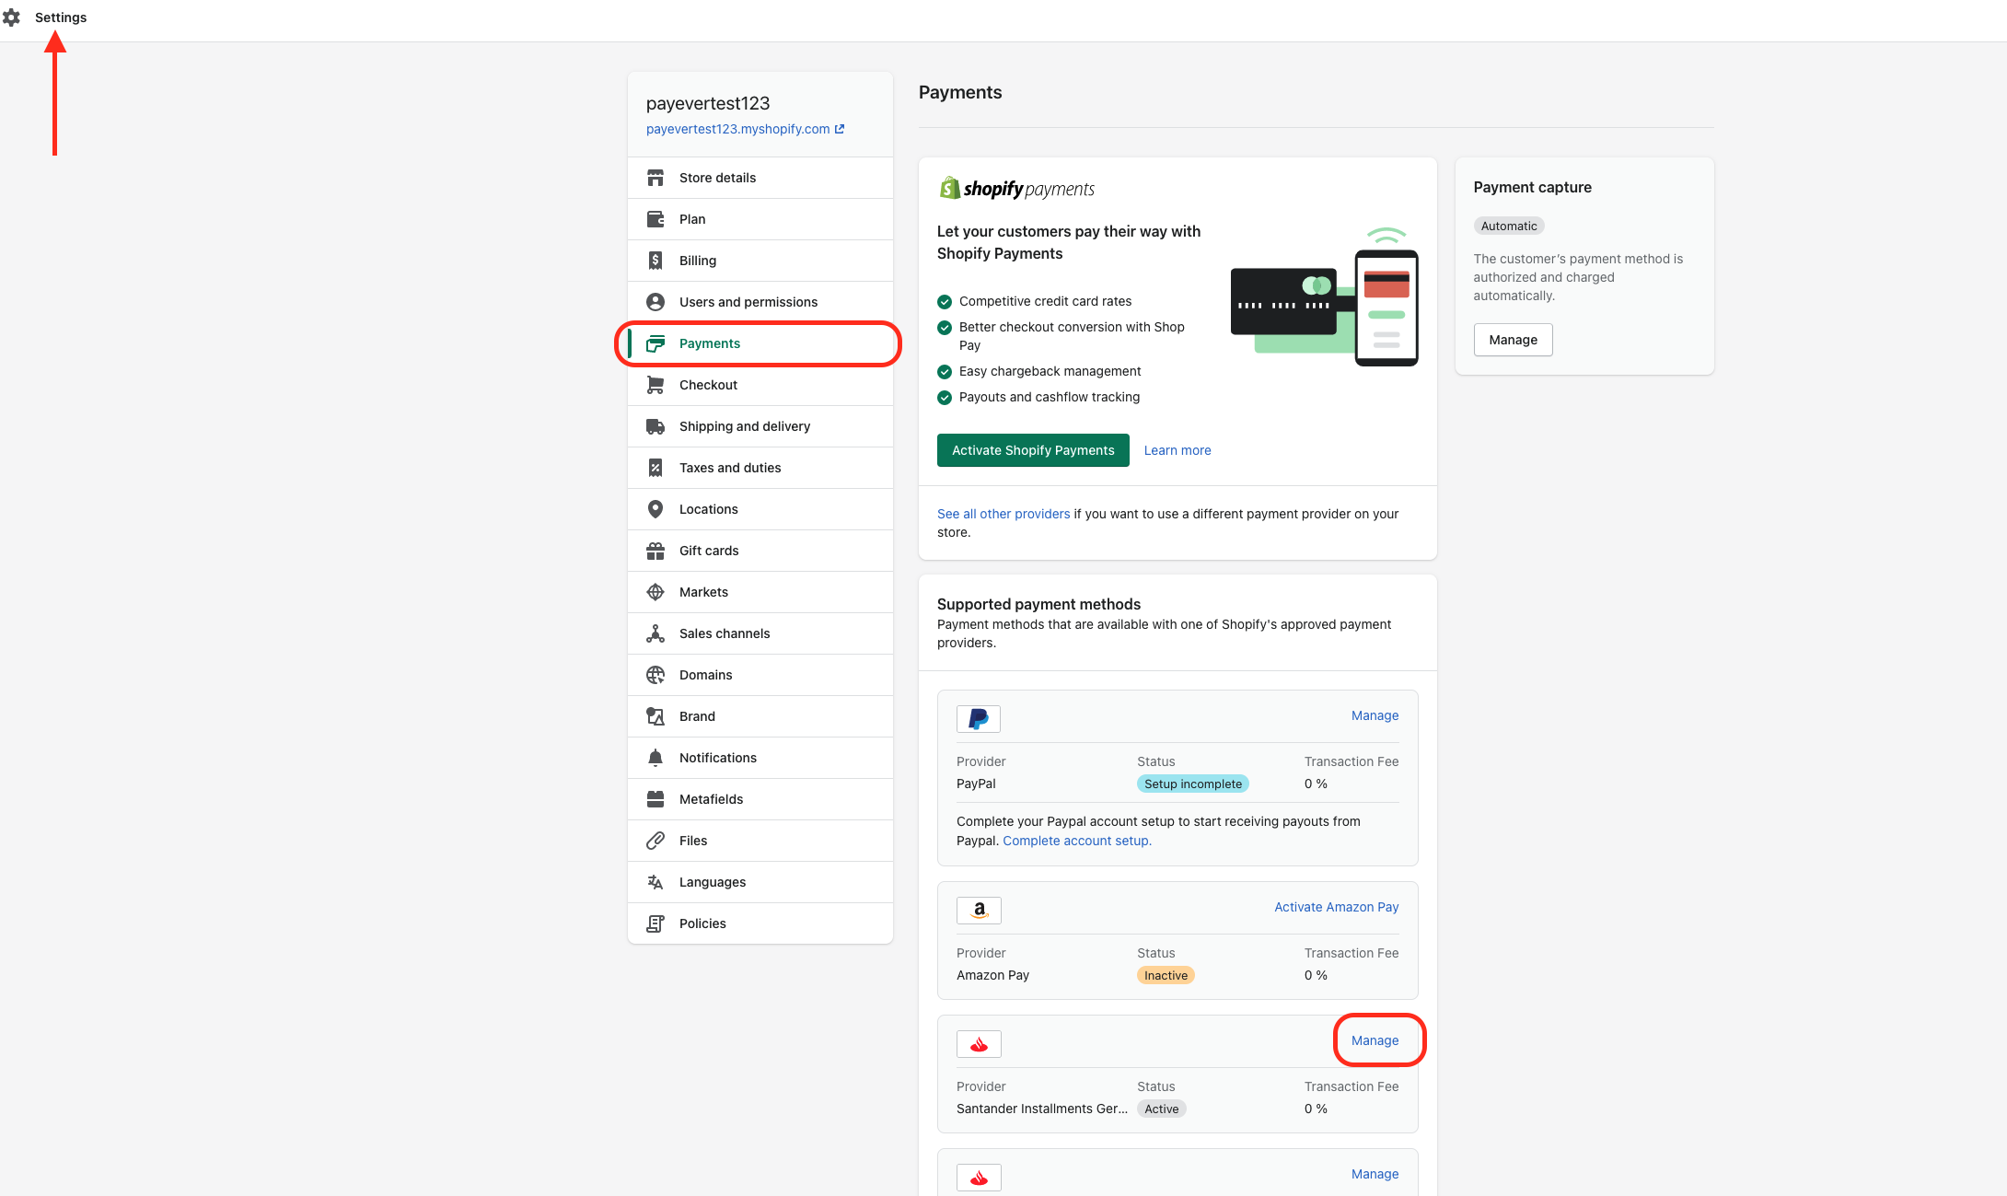The width and height of the screenshot is (2007, 1196).
Task: Click the Policies document icon
Action: coord(655,923)
